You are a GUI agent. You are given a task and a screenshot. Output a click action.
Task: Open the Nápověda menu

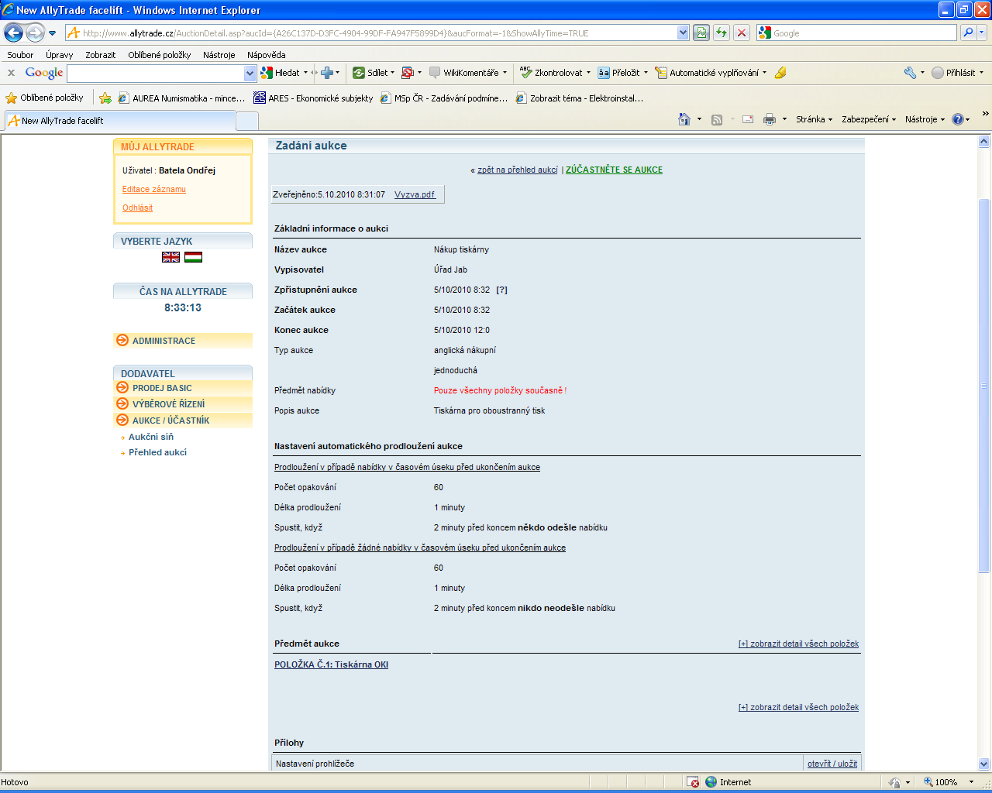(x=267, y=55)
